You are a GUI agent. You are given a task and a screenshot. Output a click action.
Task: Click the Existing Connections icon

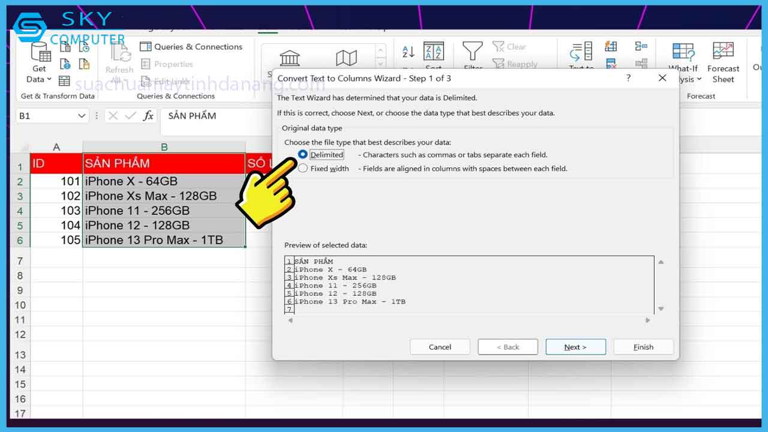85,65
